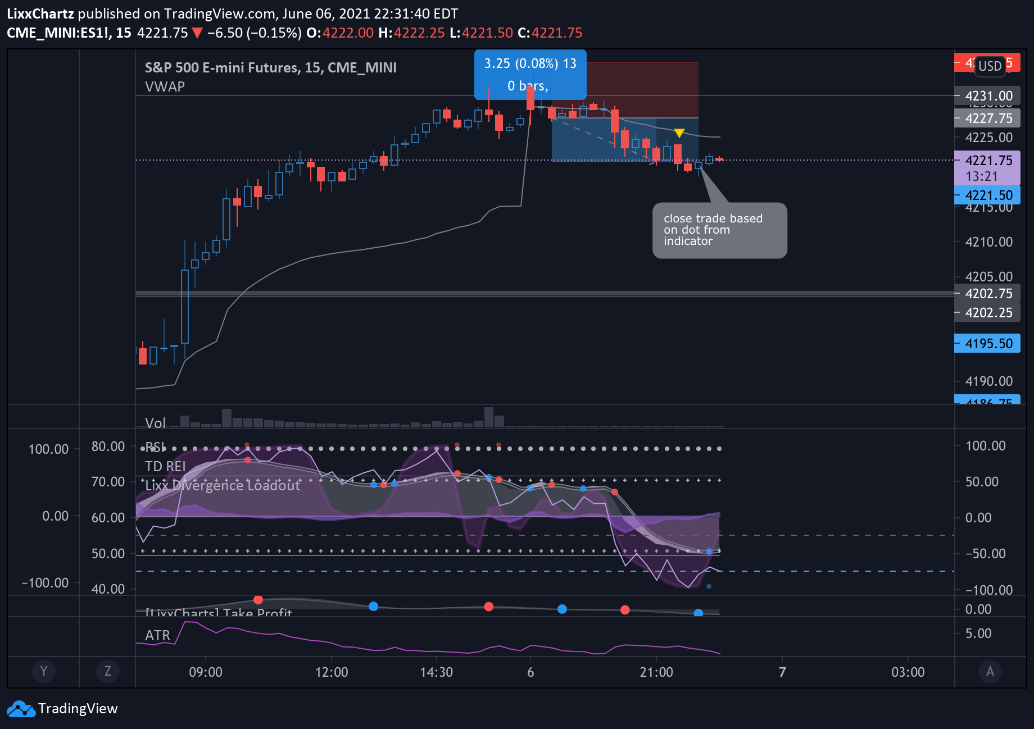Click the Vol indicator label

tap(155, 423)
